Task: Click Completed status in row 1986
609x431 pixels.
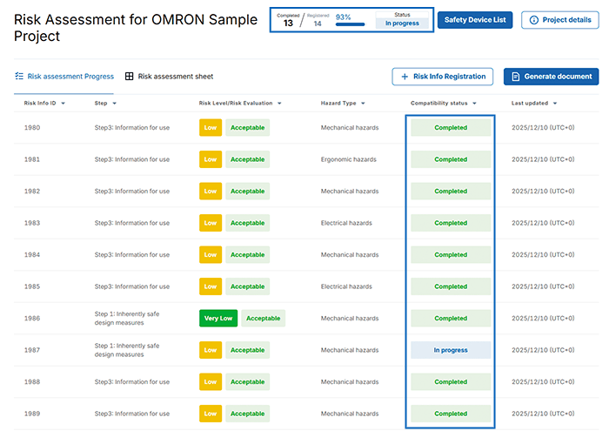Action: coord(451,319)
